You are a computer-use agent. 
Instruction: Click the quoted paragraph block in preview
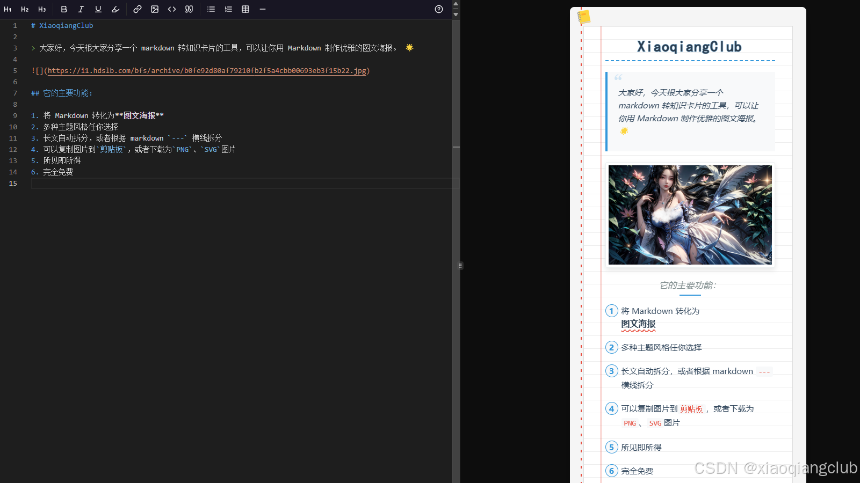(690, 112)
